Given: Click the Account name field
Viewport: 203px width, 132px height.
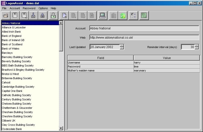Looking at the screenshot, I should [144, 28].
